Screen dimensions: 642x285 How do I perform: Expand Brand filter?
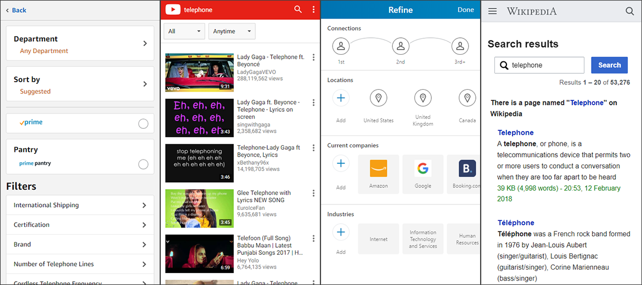80,244
